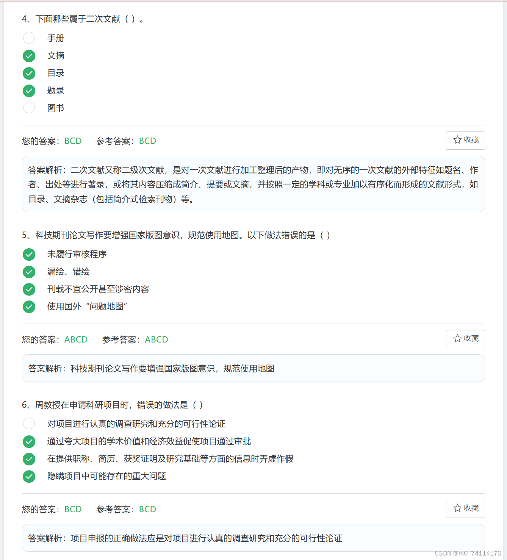Toggle the checked option 题录
The height and width of the screenshot is (560, 507).
[29, 91]
